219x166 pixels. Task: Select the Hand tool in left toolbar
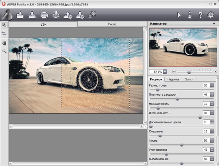coord(4,43)
